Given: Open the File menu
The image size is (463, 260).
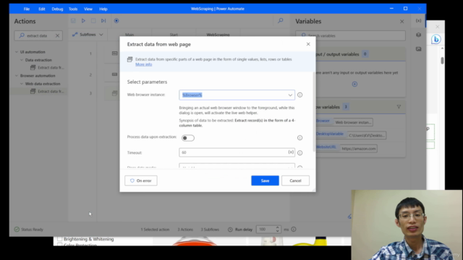Looking at the screenshot, I should 27,9.
